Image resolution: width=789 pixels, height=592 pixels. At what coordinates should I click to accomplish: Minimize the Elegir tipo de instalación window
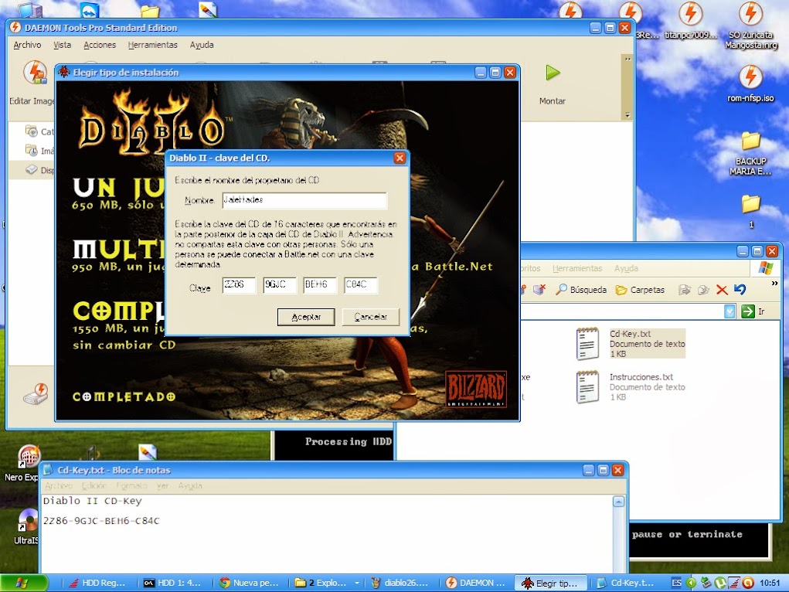point(481,73)
